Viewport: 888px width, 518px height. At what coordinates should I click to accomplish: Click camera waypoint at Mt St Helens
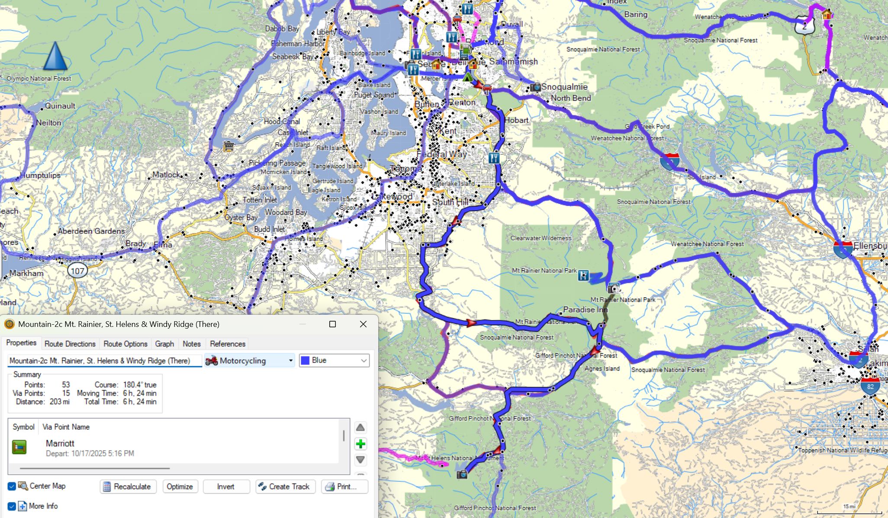tap(462, 474)
